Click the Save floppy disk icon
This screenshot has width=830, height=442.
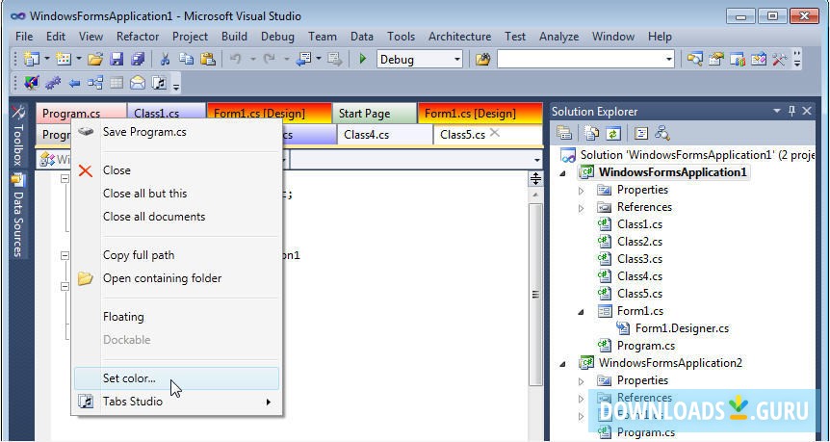(x=117, y=59)
